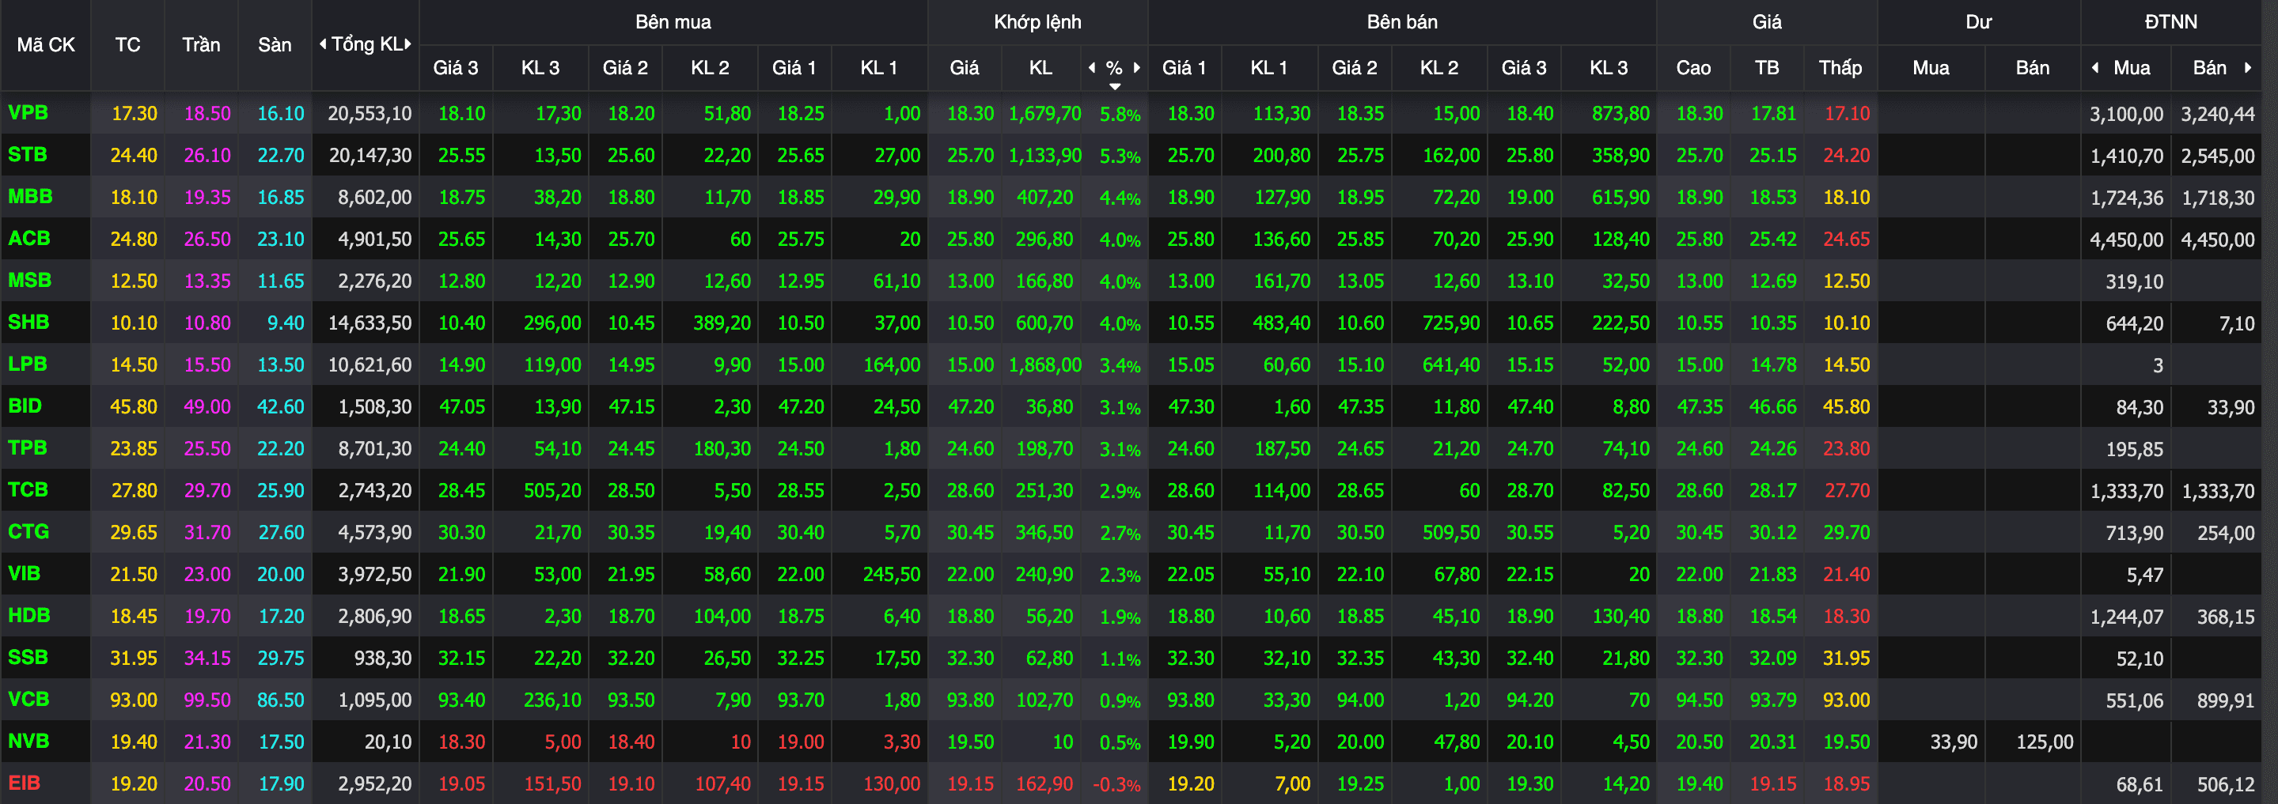This screenshot has height=804, width=2278.
Task: Click VCB ceiling price 99.50
Action: pyautogui.click(x=207, y=700)
